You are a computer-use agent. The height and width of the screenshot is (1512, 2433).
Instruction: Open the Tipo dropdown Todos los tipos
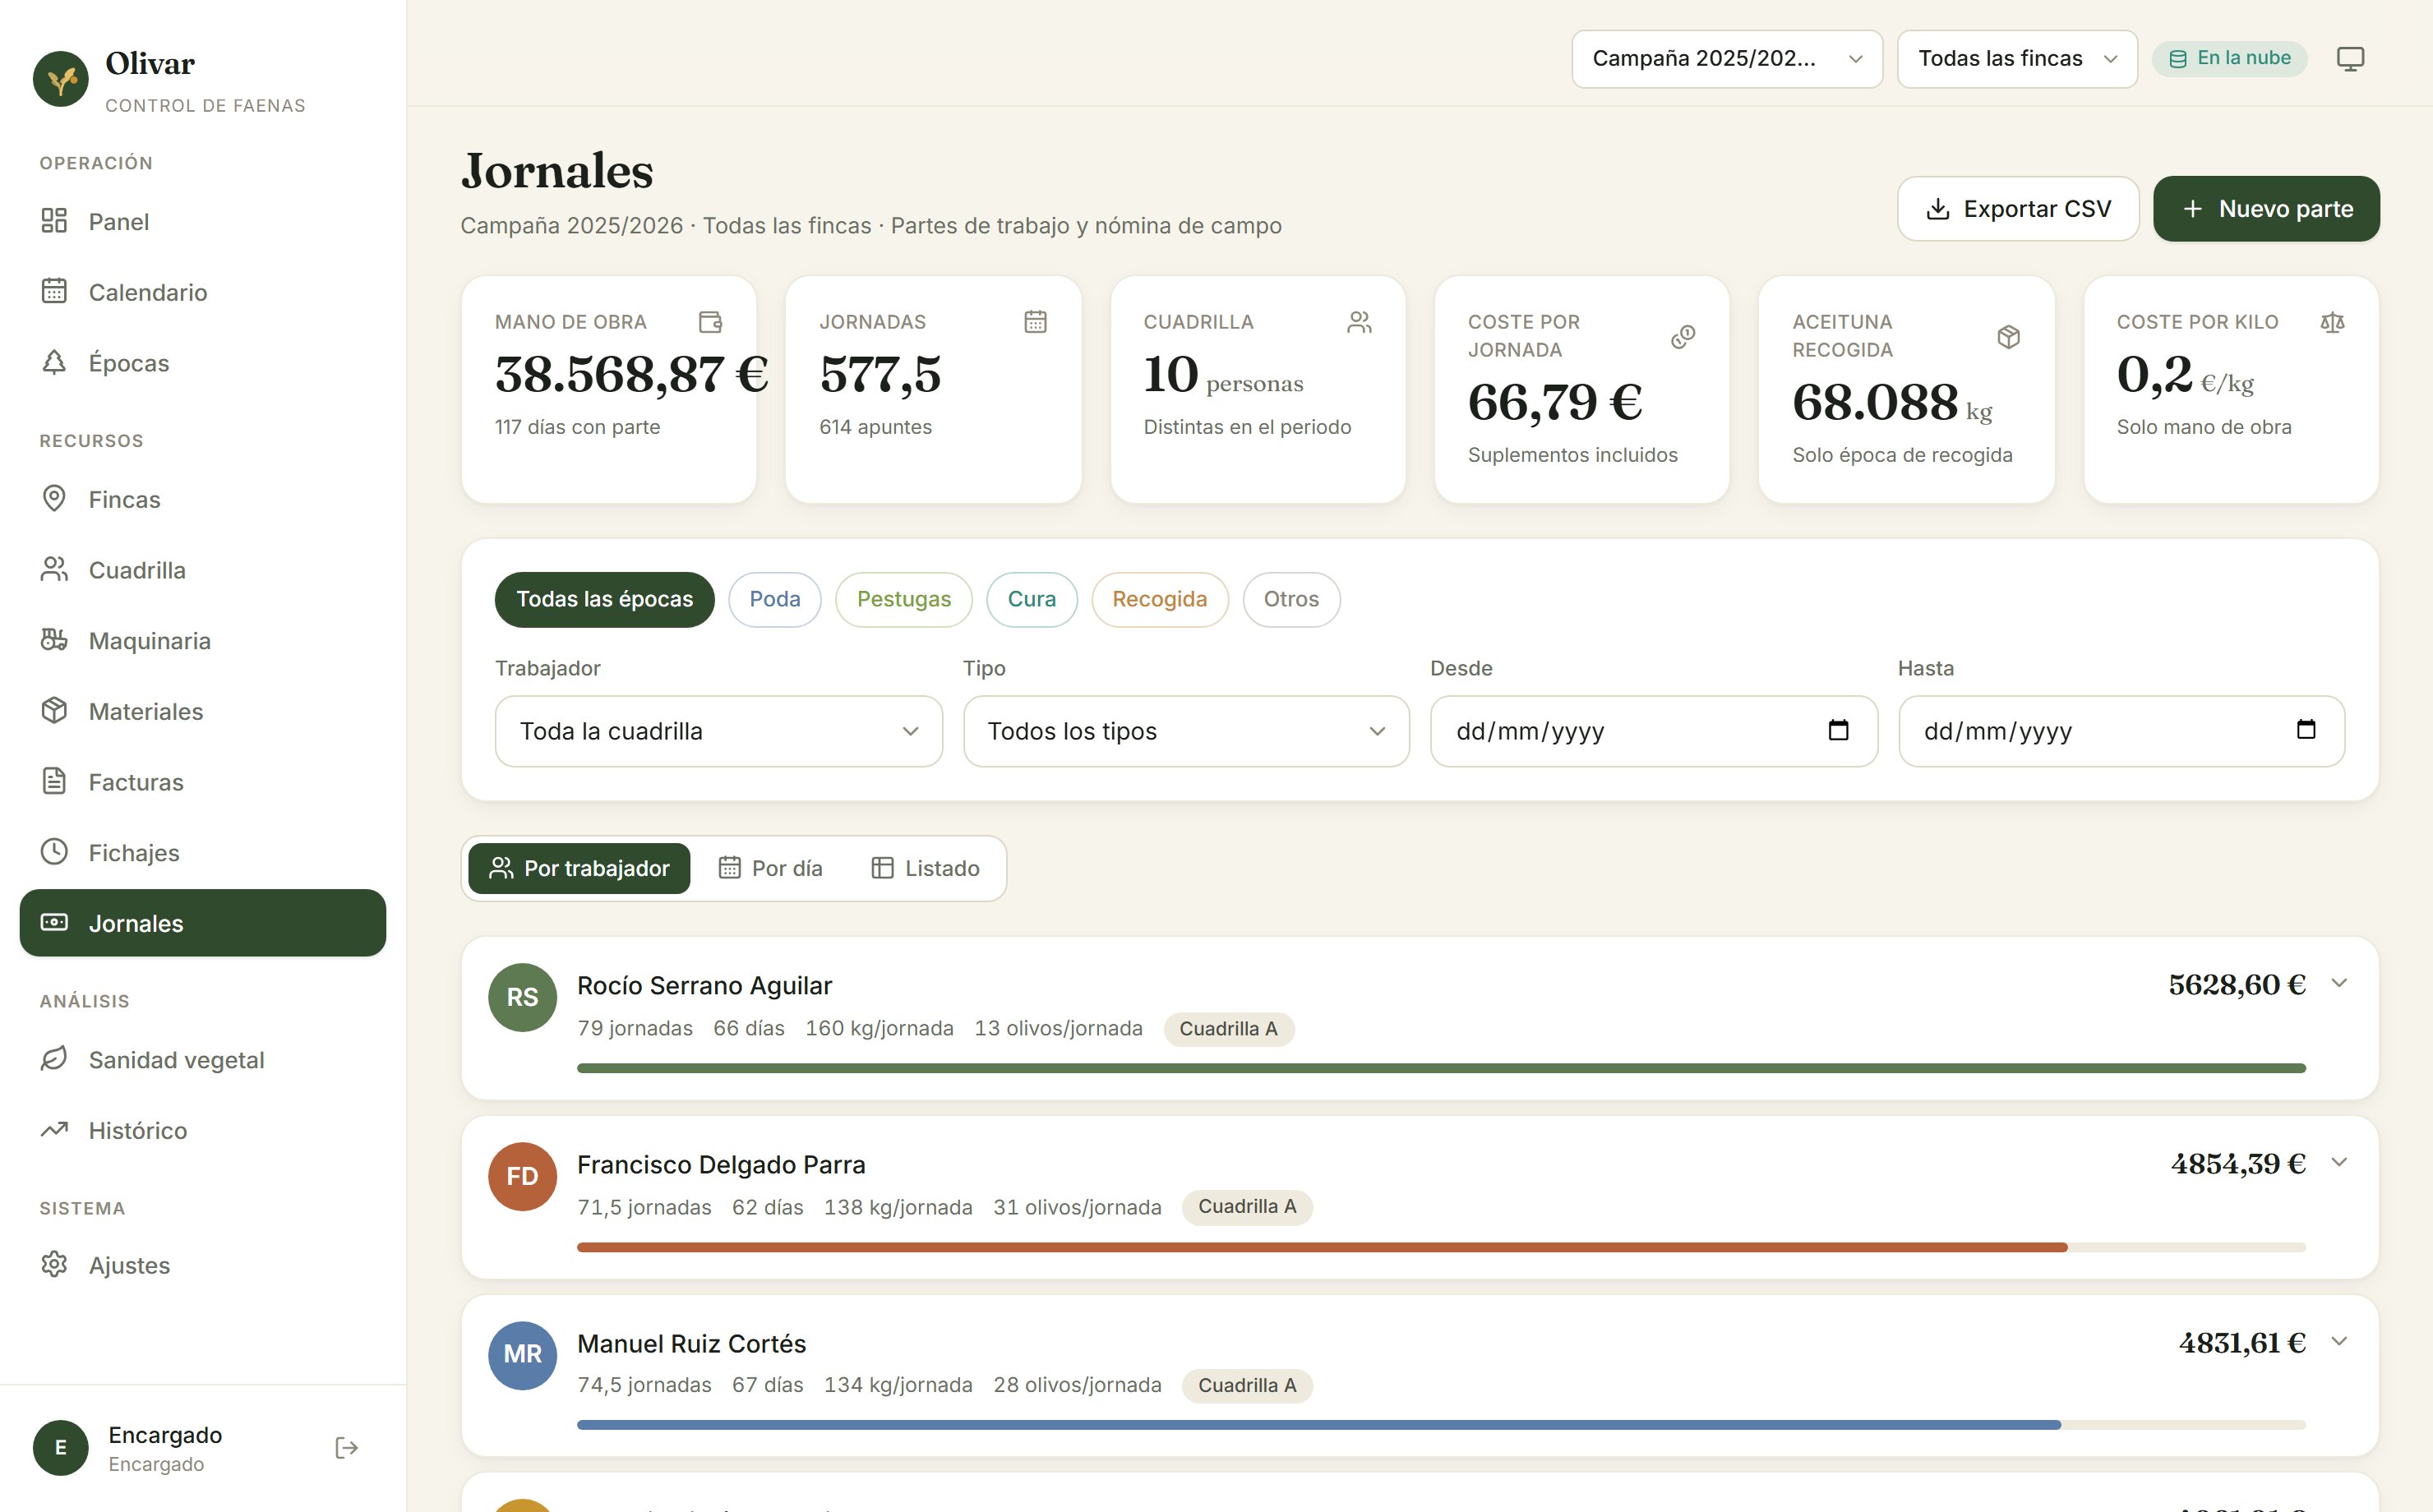pos(1186,731)
